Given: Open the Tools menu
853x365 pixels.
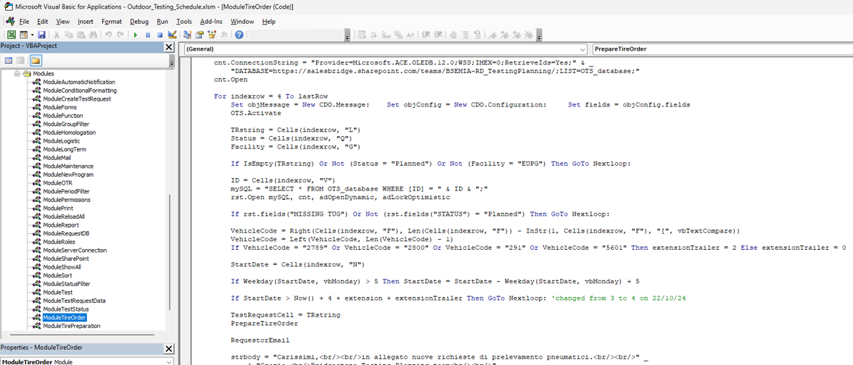Looking at the screenshot, I should 184,22.
